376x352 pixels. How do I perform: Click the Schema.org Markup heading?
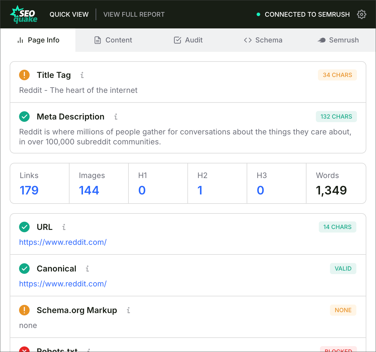(77, 310)
